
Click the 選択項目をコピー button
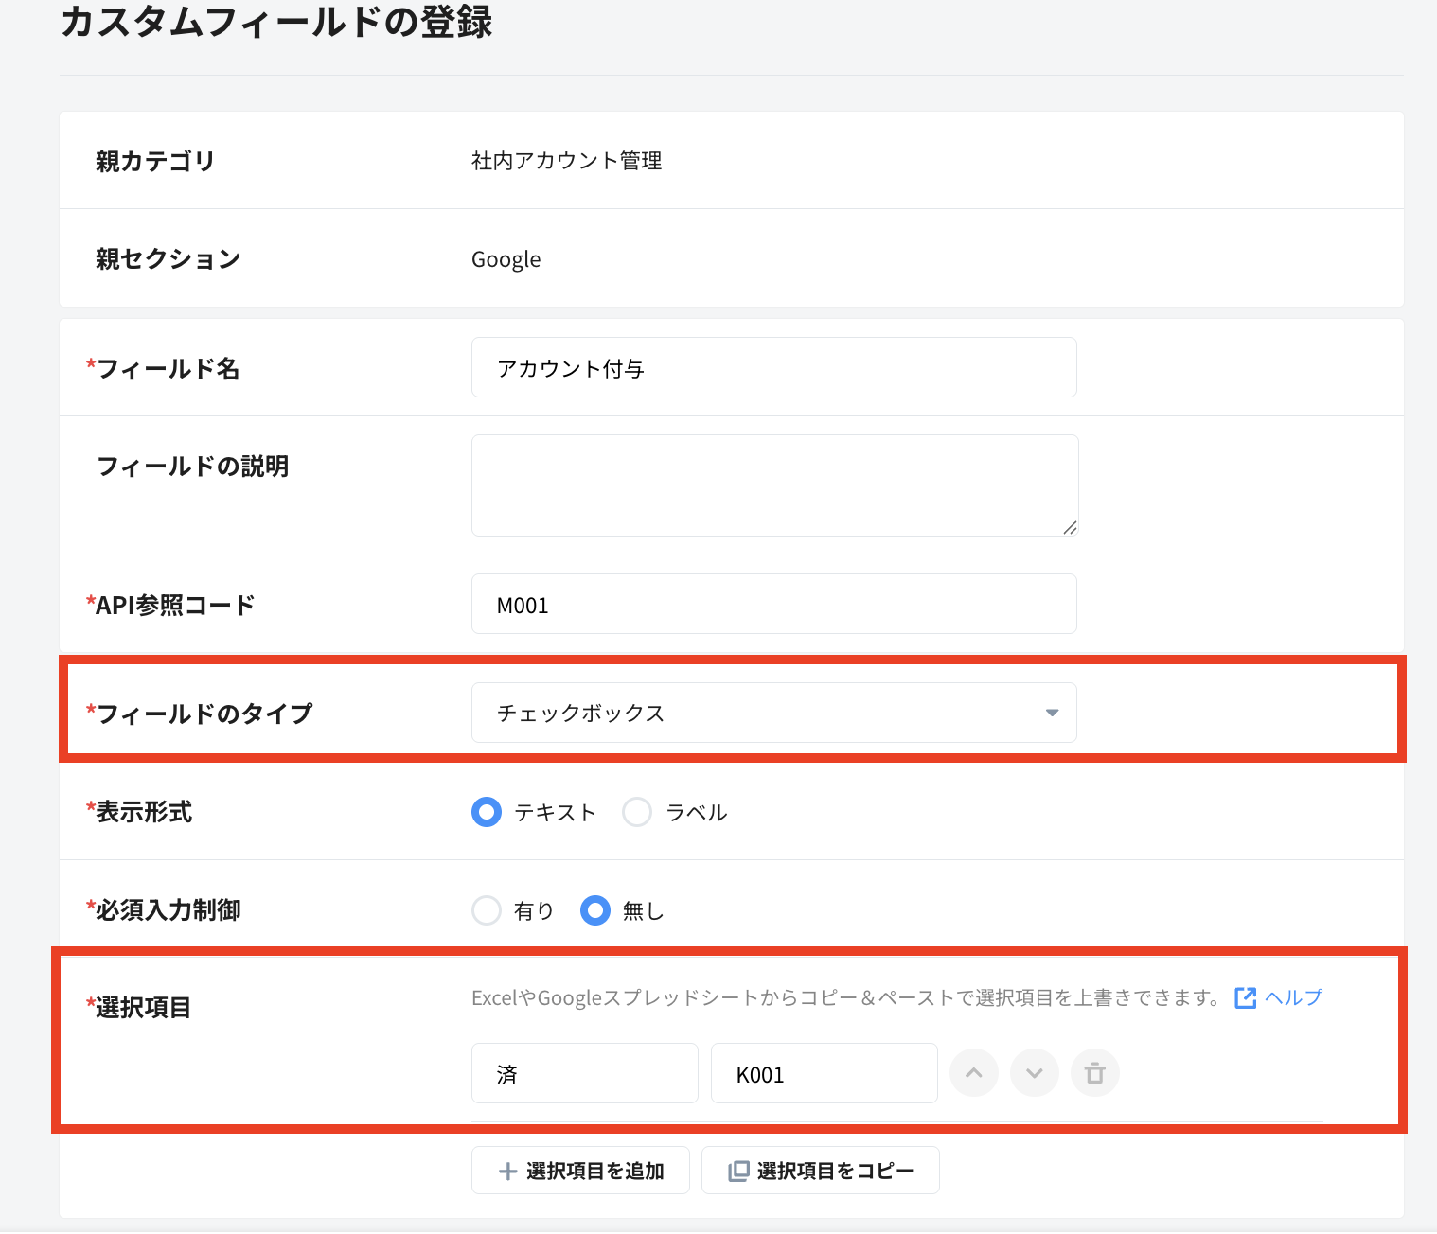pyautogui.click(x=821, y=1171)
